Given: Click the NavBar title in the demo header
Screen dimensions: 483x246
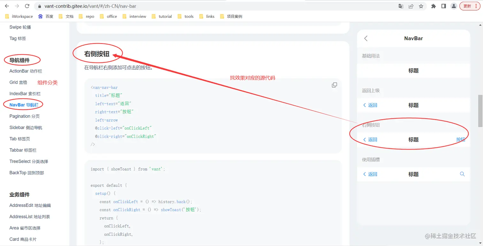Looking at the screenshot, I should (413, 38).
